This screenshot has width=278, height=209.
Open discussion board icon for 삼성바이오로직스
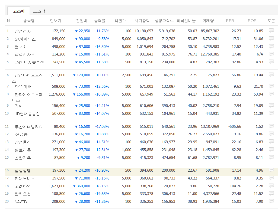pos(271,75)
